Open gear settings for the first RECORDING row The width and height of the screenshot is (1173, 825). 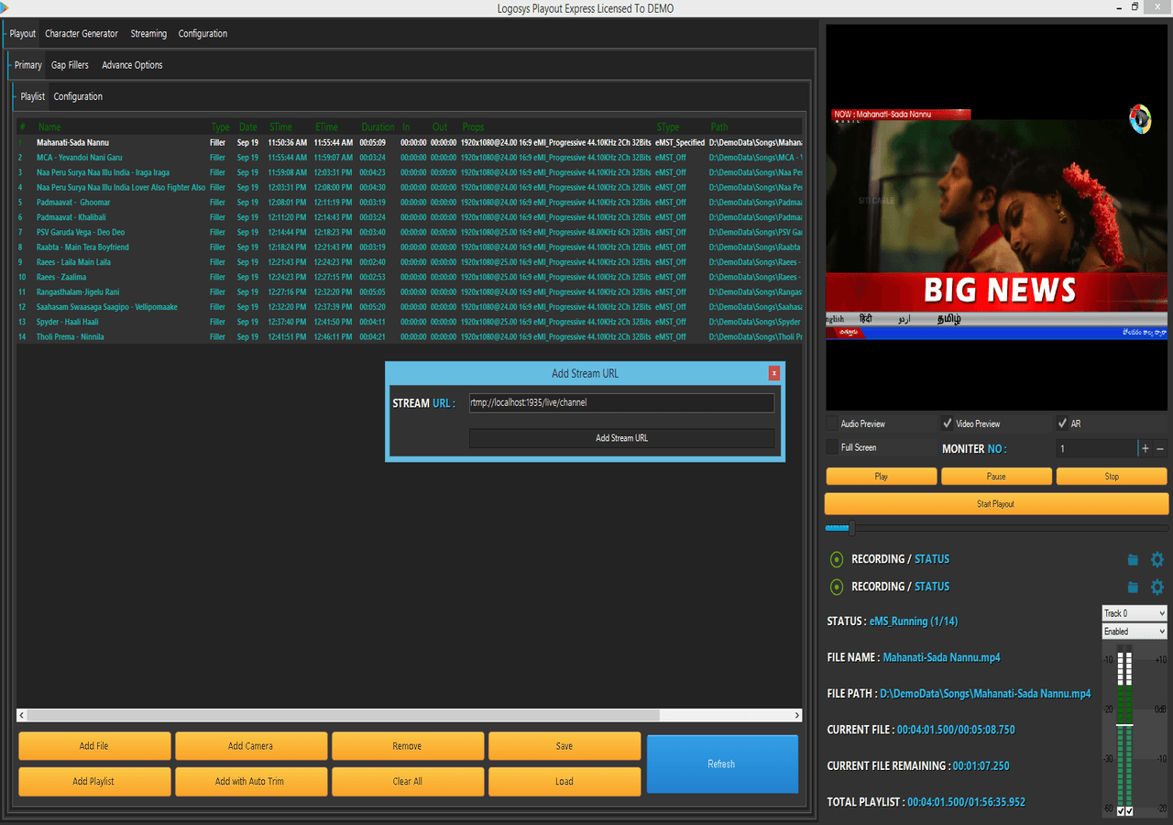1157,559
